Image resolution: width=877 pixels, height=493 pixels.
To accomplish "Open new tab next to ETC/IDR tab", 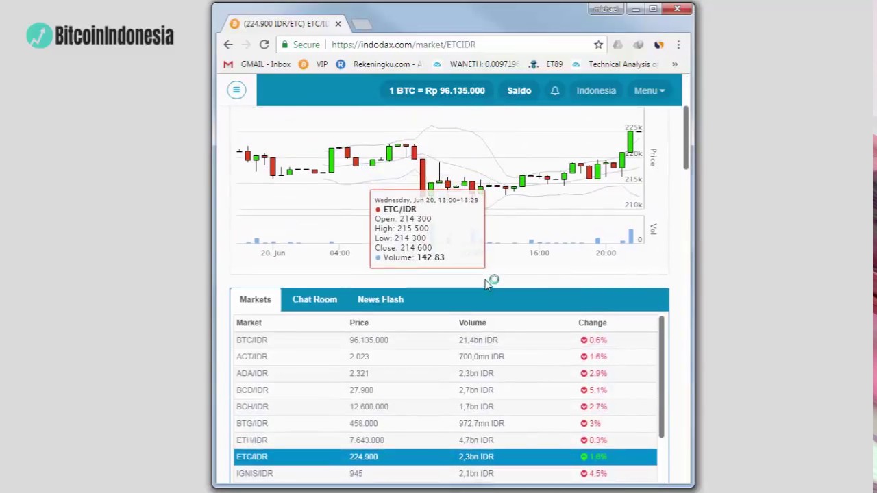I will pyautogui.click(x=361, y=24).
